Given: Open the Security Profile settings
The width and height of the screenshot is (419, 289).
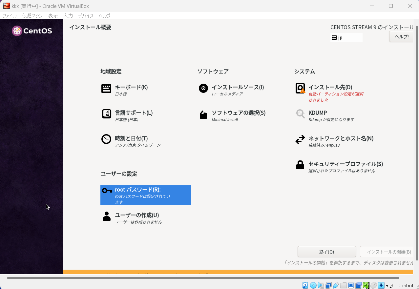Looking at the screenshot, I should pyautogui.click(x=345, y=164).
